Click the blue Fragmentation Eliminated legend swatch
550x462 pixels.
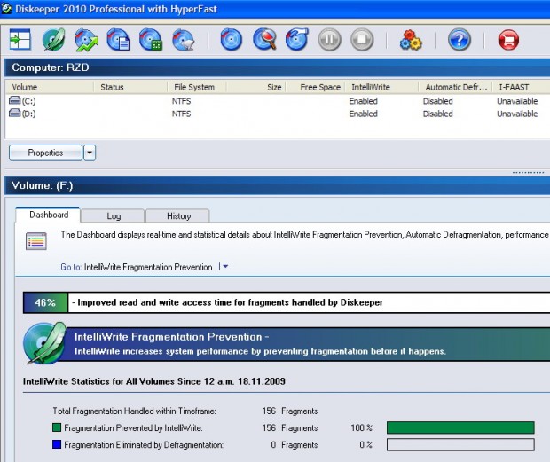[x=57, y=444]
